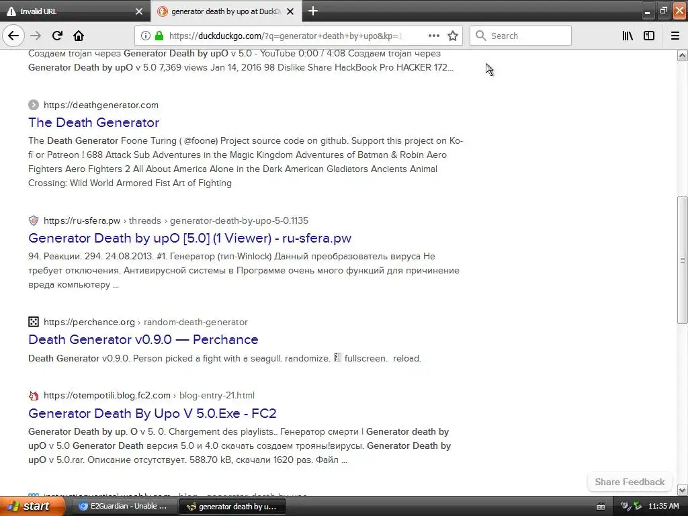Click the forward navigation arrow
This screenshot has height=516, width=688.
pyautogui.click(x=36, y=36)
